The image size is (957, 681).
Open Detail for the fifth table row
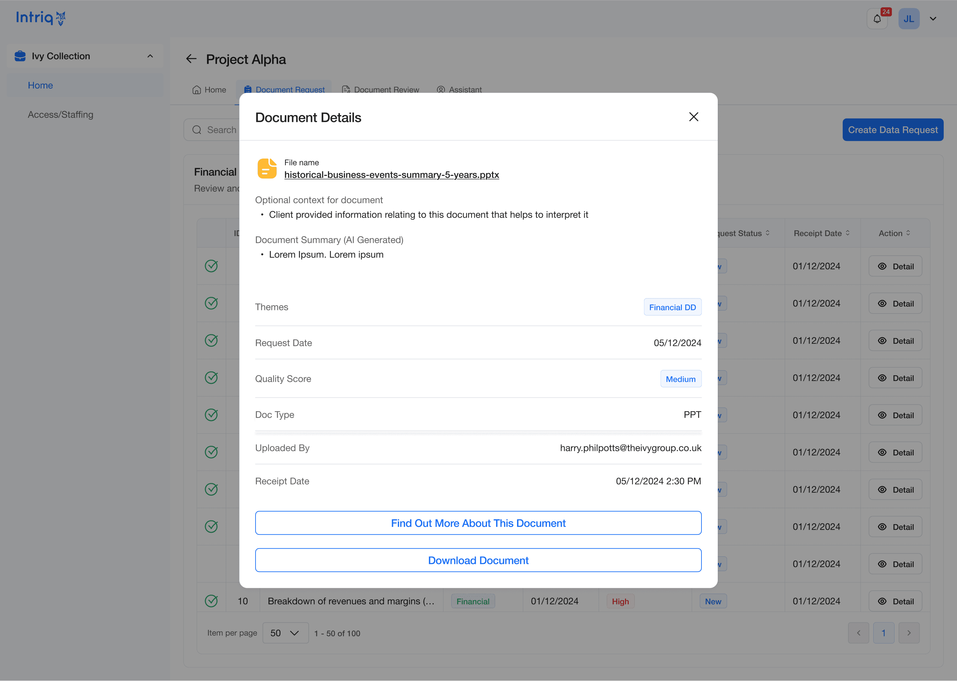(895, 415)
